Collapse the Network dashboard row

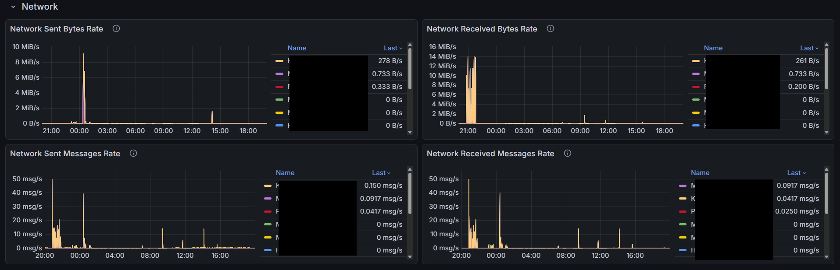pyautogui.click(x=13, y=7)
